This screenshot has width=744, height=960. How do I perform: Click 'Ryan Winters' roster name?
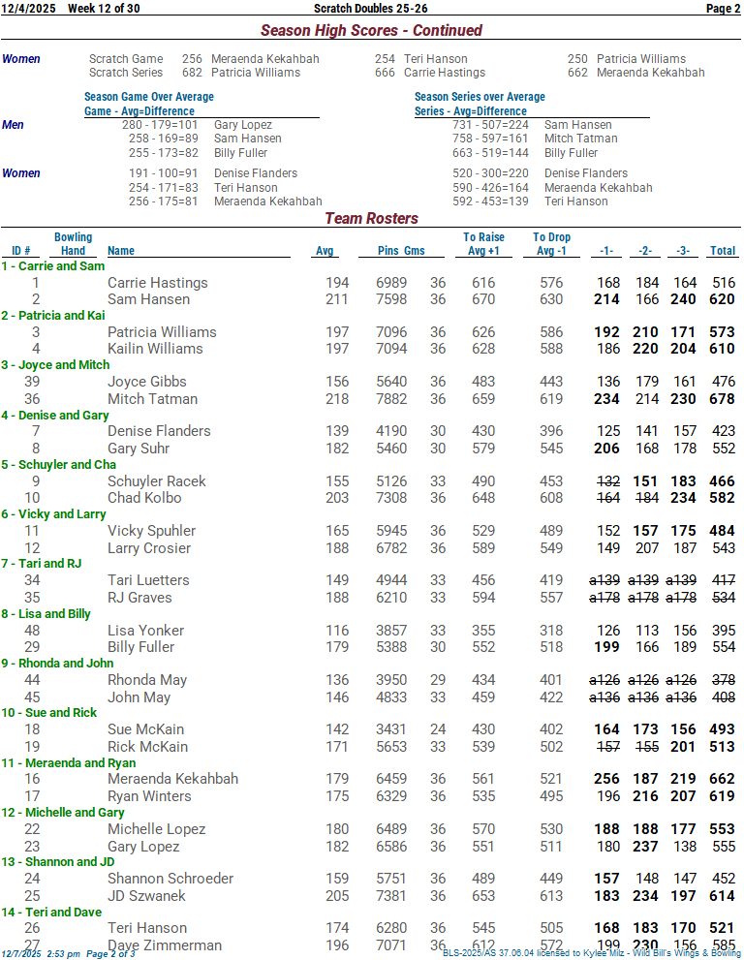[x=149, y=796]
